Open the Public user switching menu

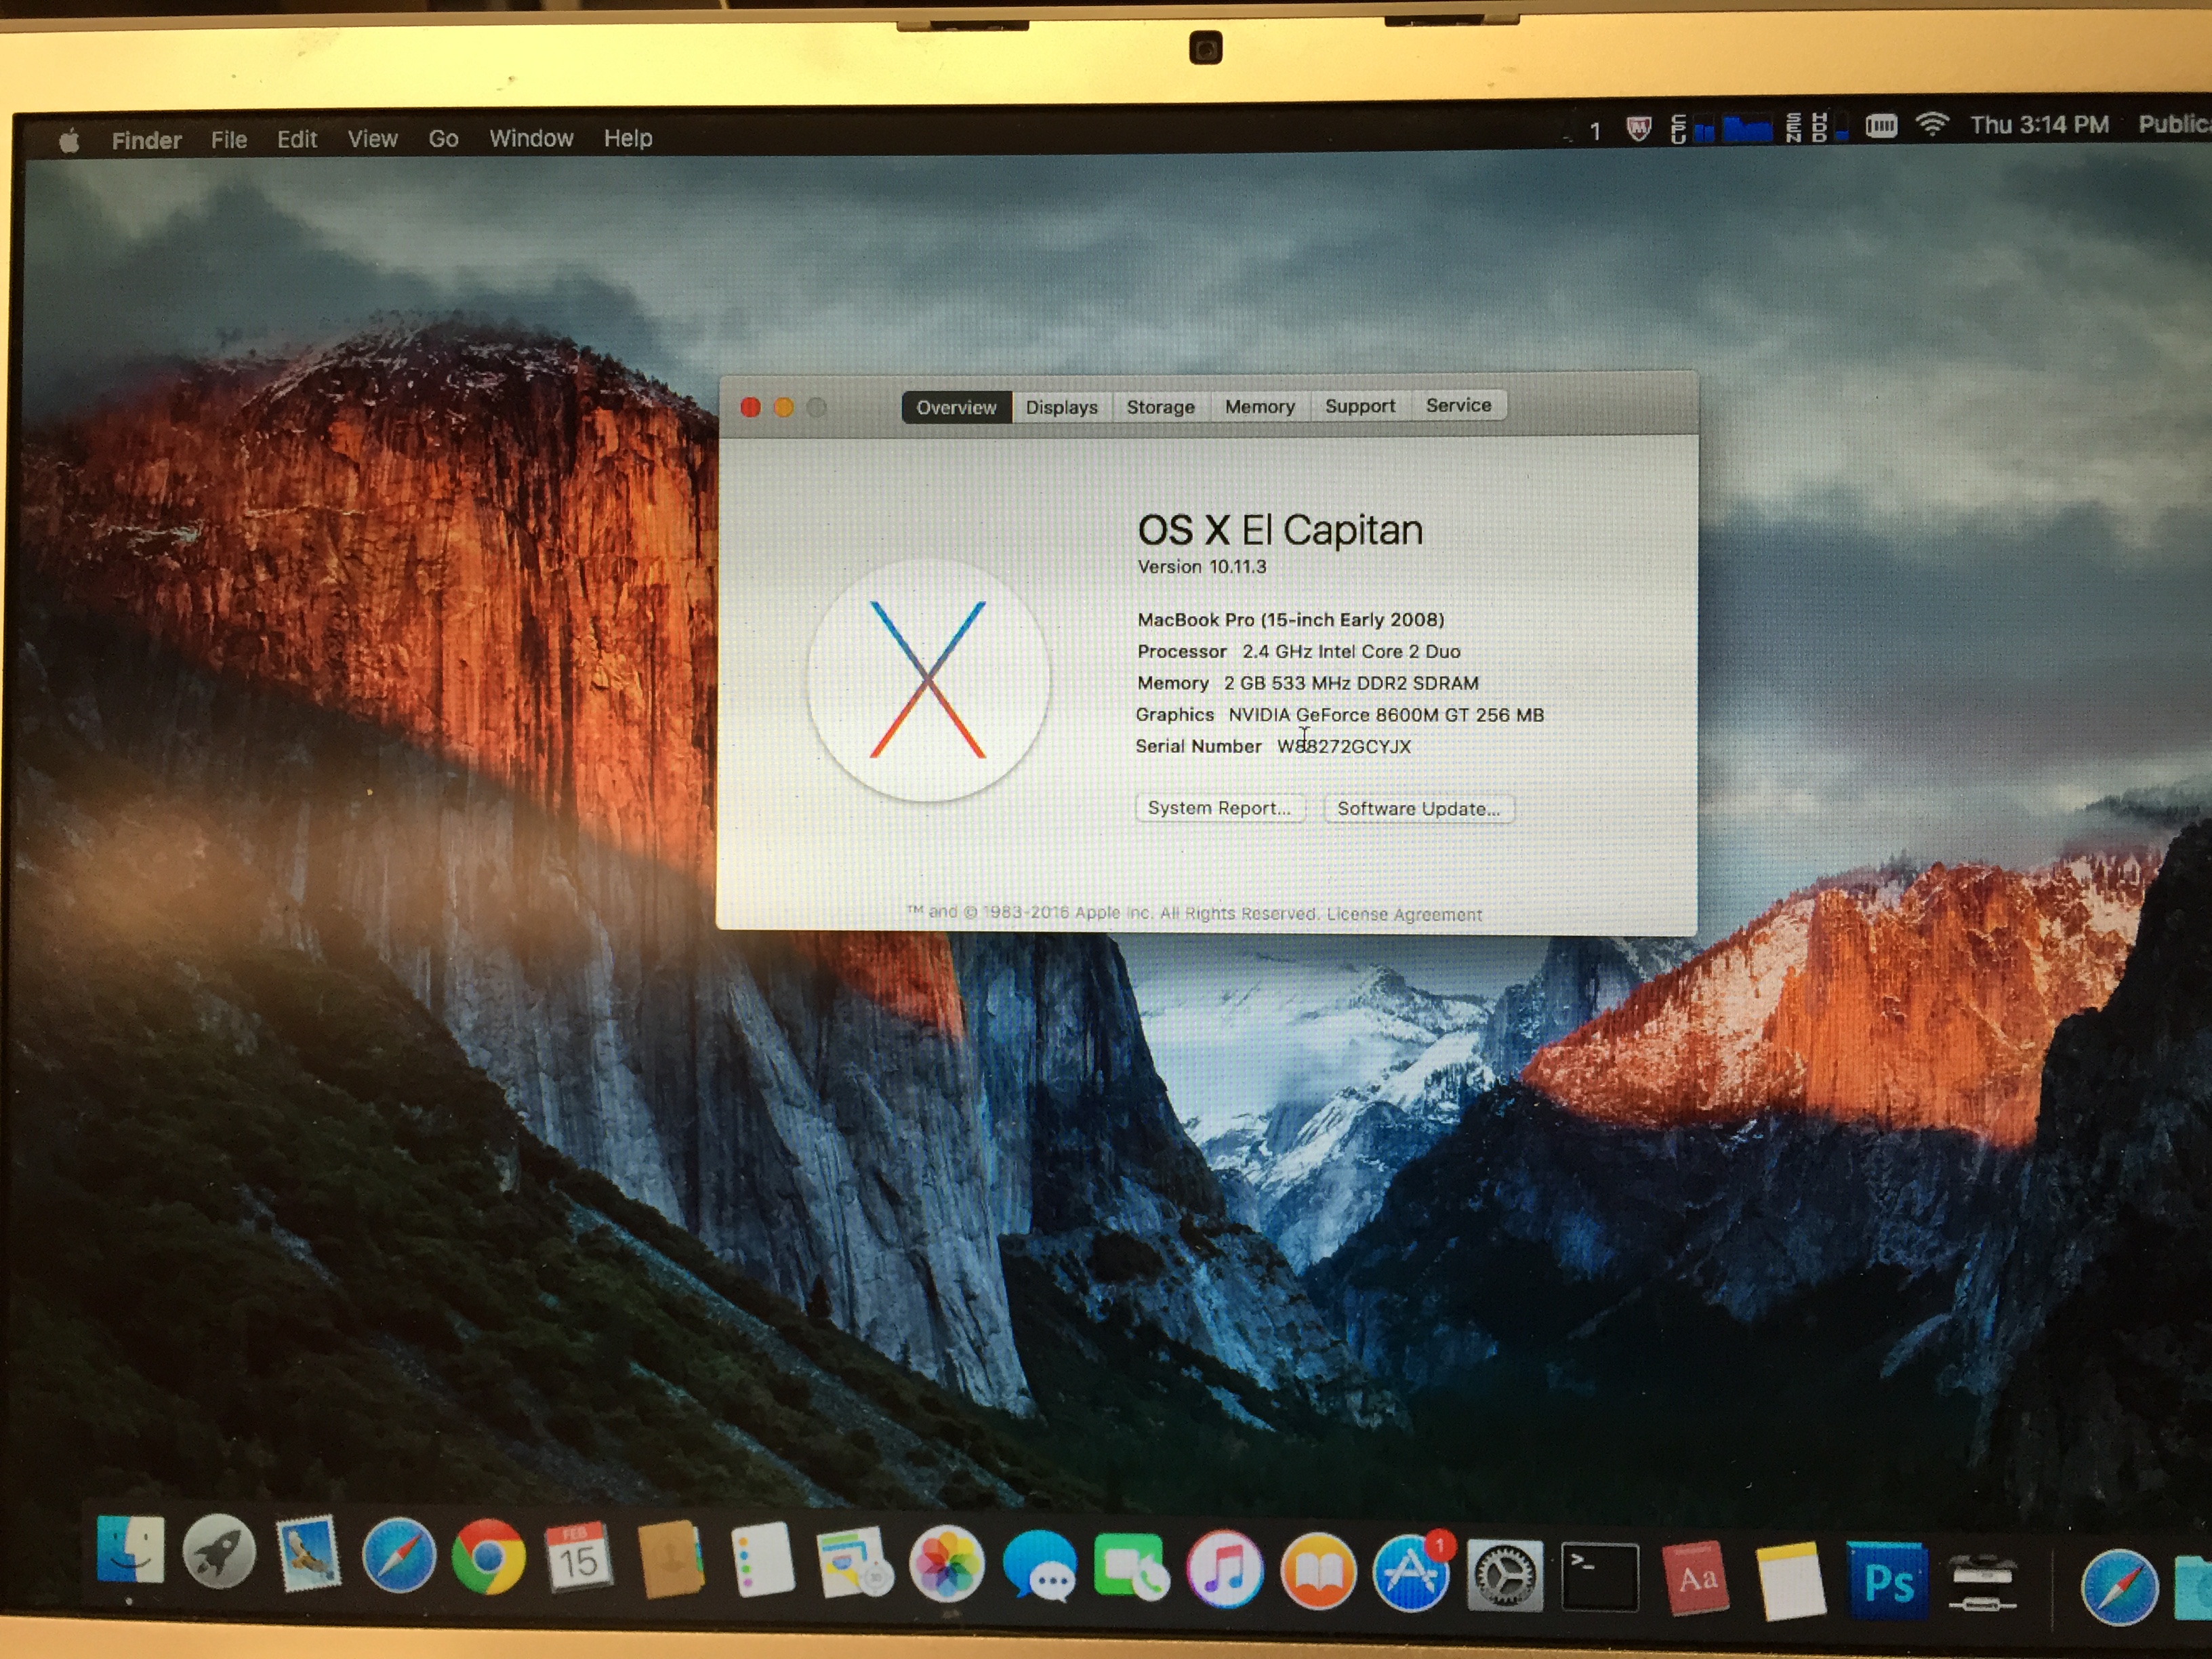pyautogui.click(x=2174, y=124)
